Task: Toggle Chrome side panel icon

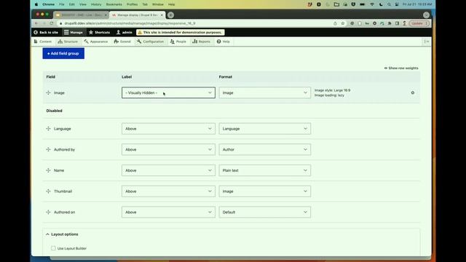Action: (x=397, y=23)
